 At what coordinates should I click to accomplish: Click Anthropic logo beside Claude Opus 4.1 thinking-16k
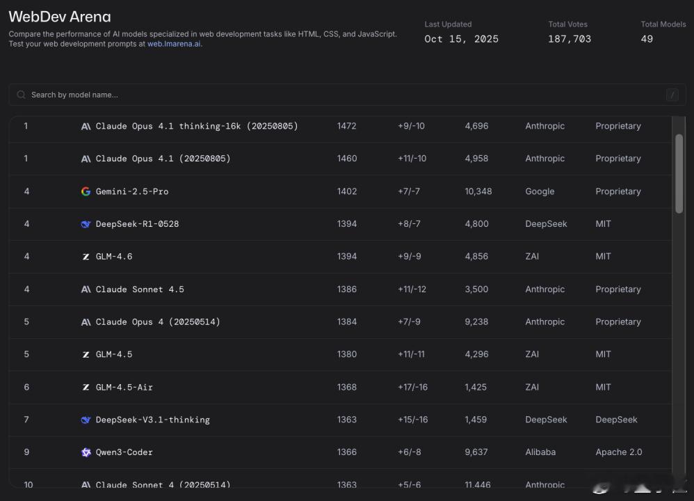tap(86, 127)
